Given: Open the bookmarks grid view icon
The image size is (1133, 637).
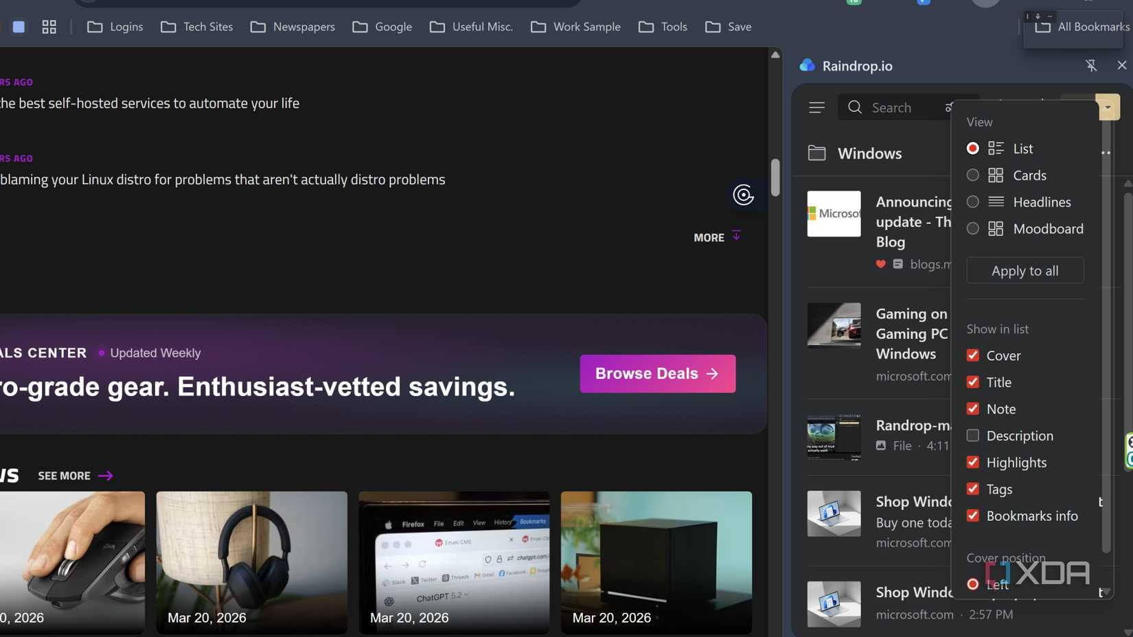Looking at the screenshot, I should click(x=49, y=27).
